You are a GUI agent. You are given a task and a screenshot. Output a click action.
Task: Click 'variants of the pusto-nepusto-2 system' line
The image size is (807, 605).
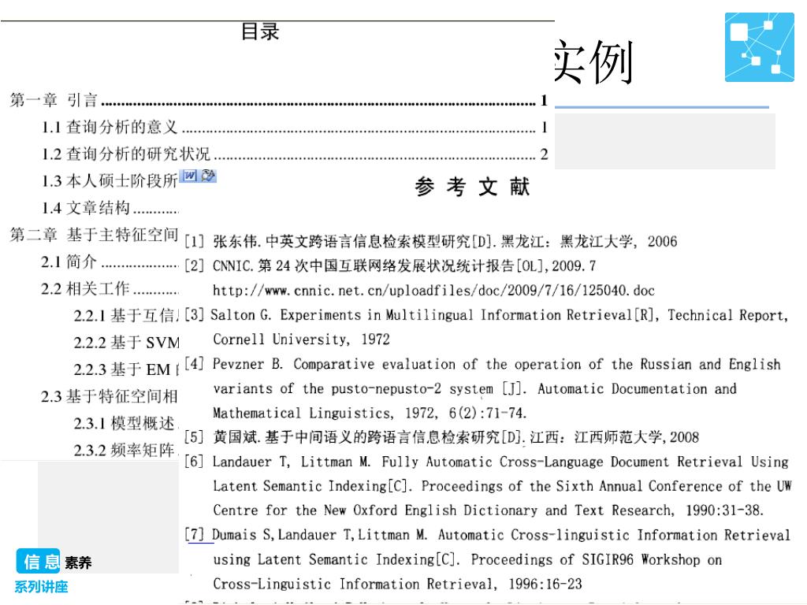click(x=474, y=389)
